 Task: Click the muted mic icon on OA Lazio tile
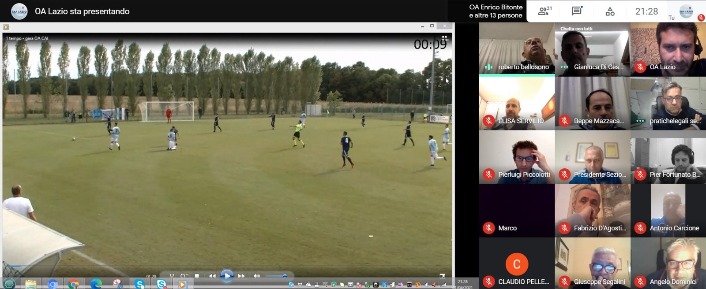[x=640, y=67]
